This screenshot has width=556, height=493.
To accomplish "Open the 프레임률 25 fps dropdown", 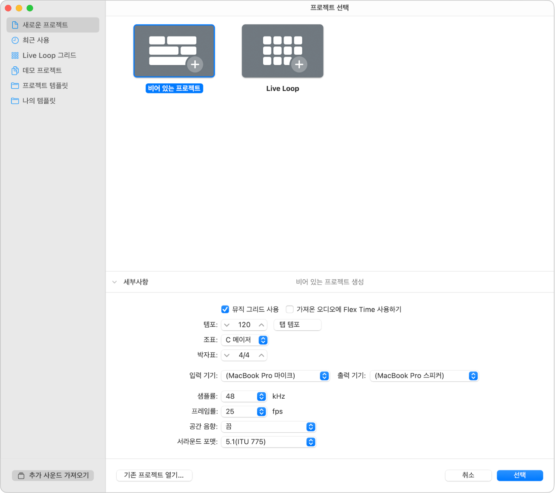I will point(244,411).
